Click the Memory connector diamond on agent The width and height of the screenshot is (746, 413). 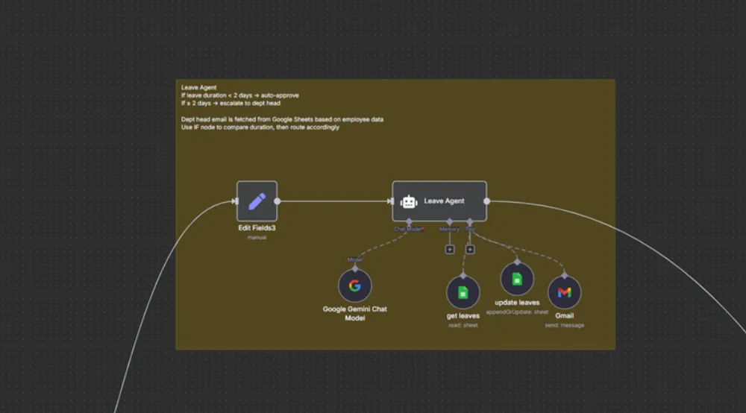[449, 221]
